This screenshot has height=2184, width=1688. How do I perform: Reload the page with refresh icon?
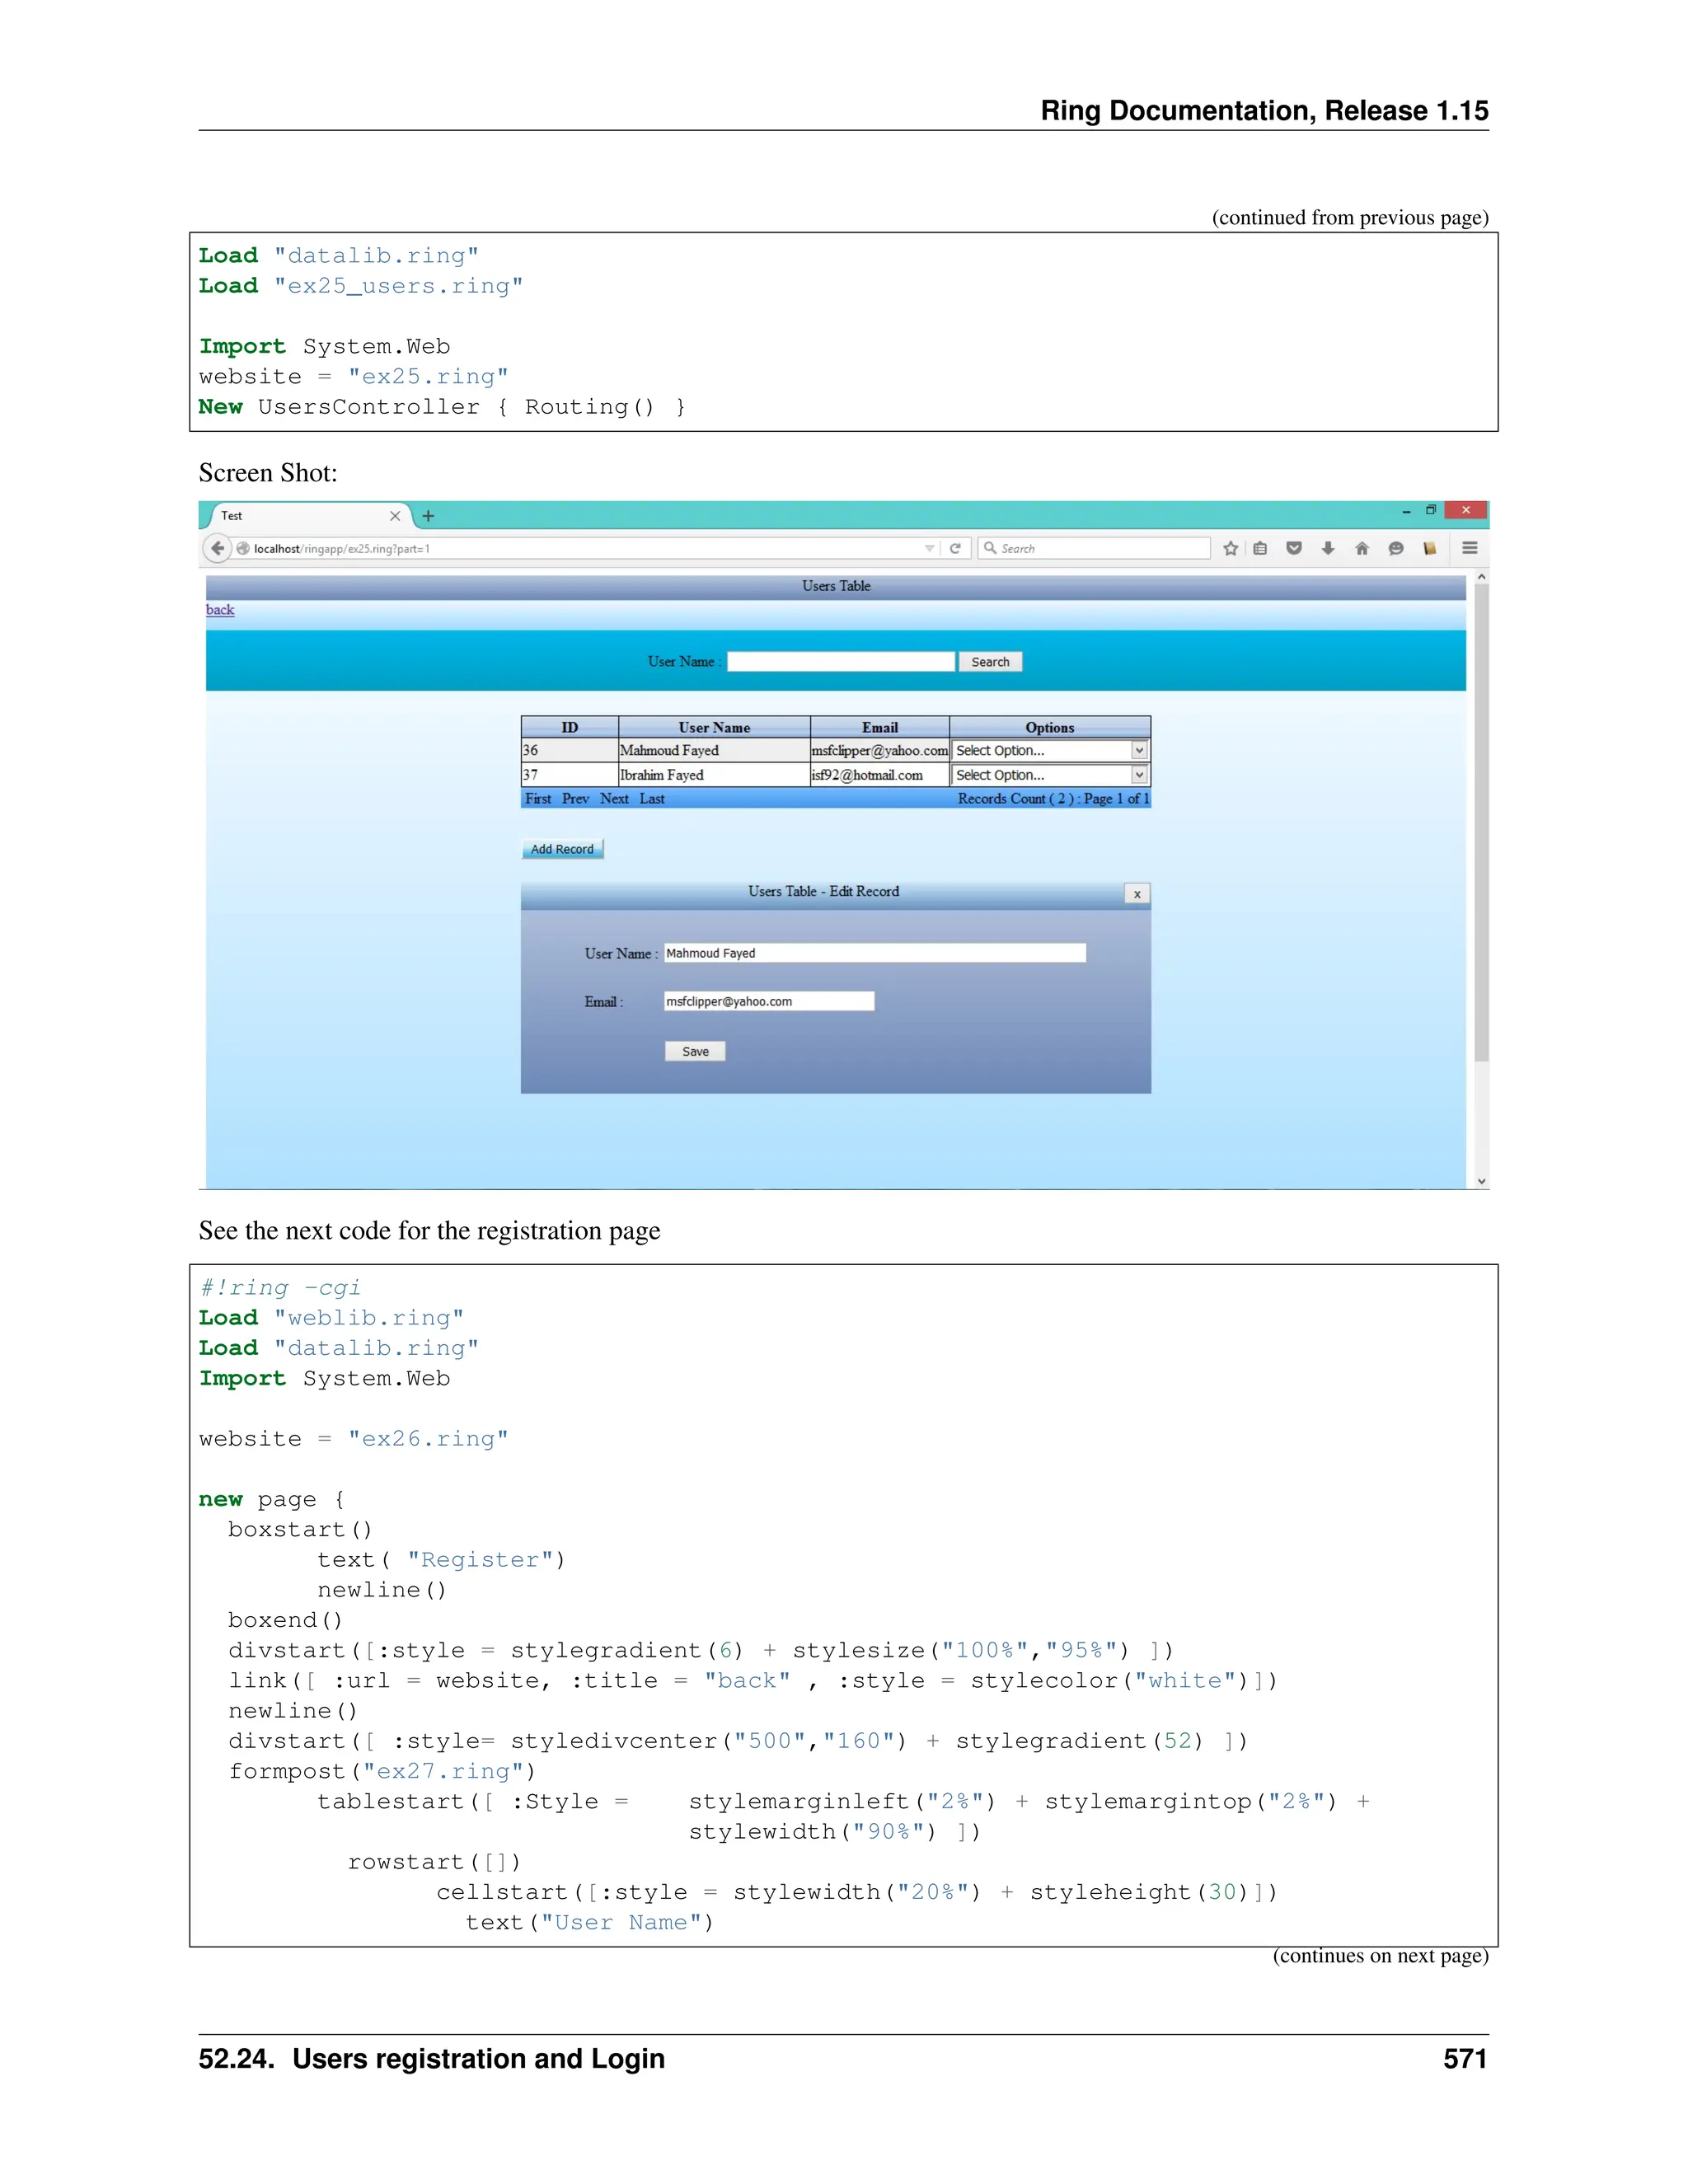tap(955, 548)
